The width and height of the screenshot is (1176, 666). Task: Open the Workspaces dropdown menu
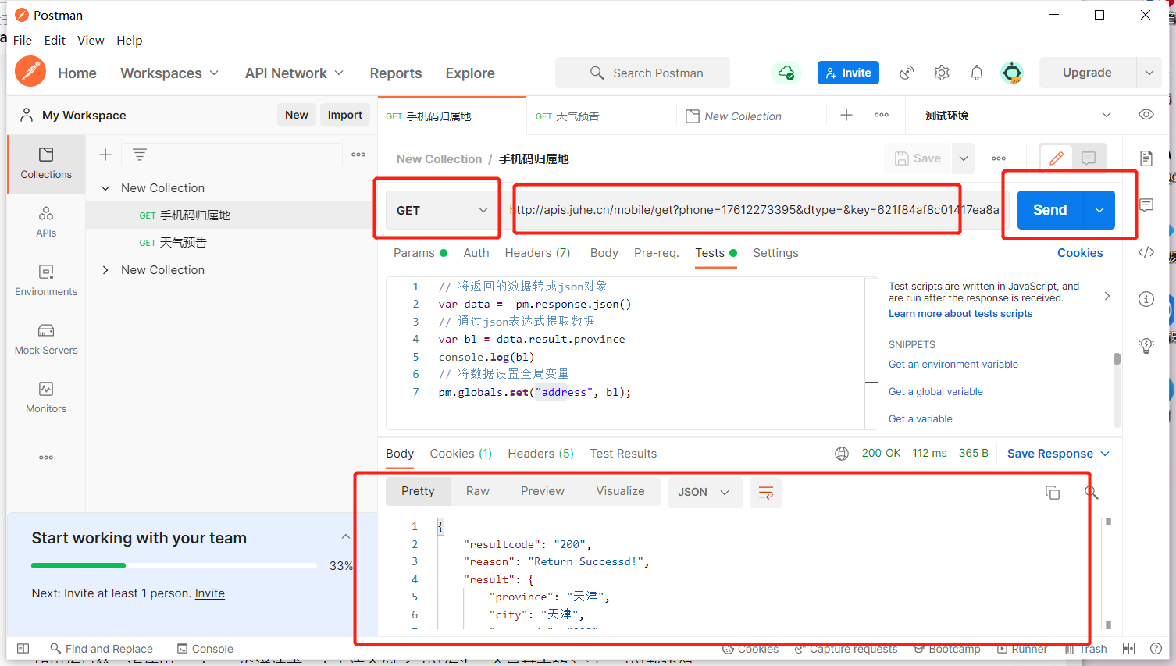(169, 73)
